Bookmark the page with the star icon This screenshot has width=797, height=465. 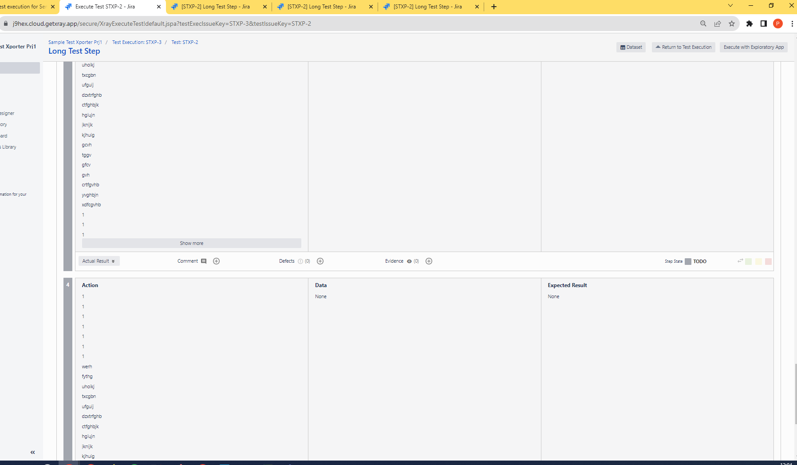click(732, 24)
